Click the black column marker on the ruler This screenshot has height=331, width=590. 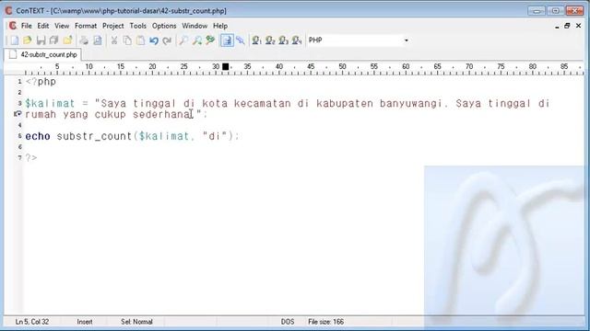pos(225,66)
